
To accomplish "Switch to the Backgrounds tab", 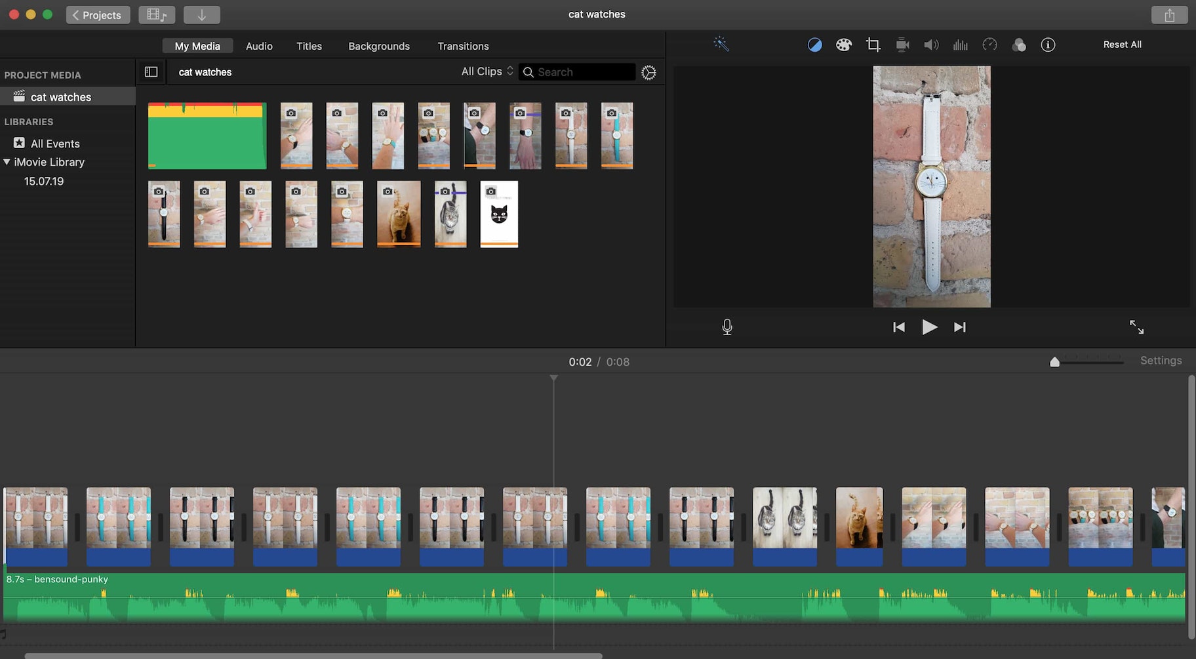I will tap(378, 46).
